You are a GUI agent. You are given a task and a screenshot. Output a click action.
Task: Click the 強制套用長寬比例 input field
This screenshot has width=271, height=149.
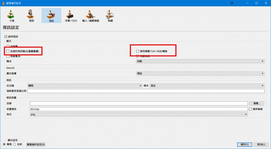pos(146,91)
